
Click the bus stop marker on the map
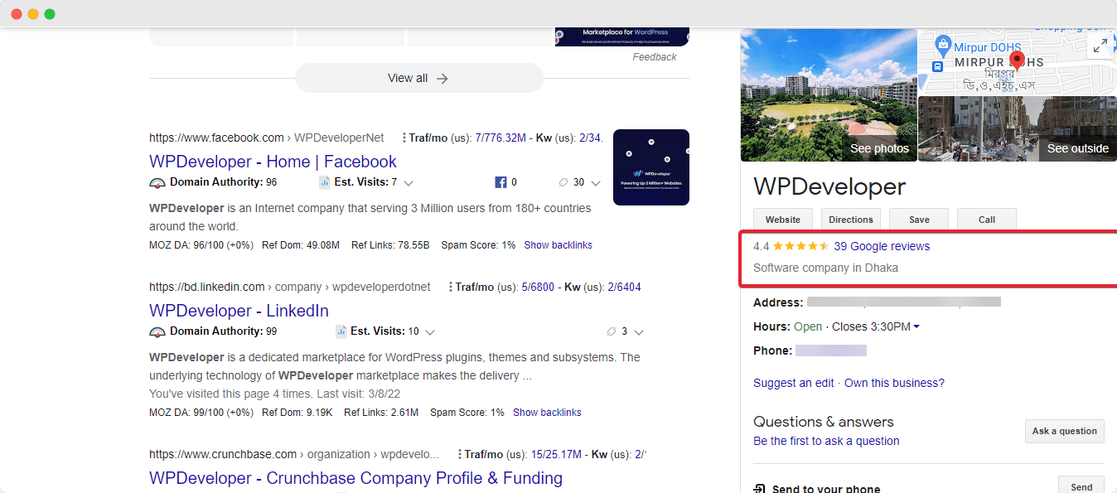[x=937, y=66]
